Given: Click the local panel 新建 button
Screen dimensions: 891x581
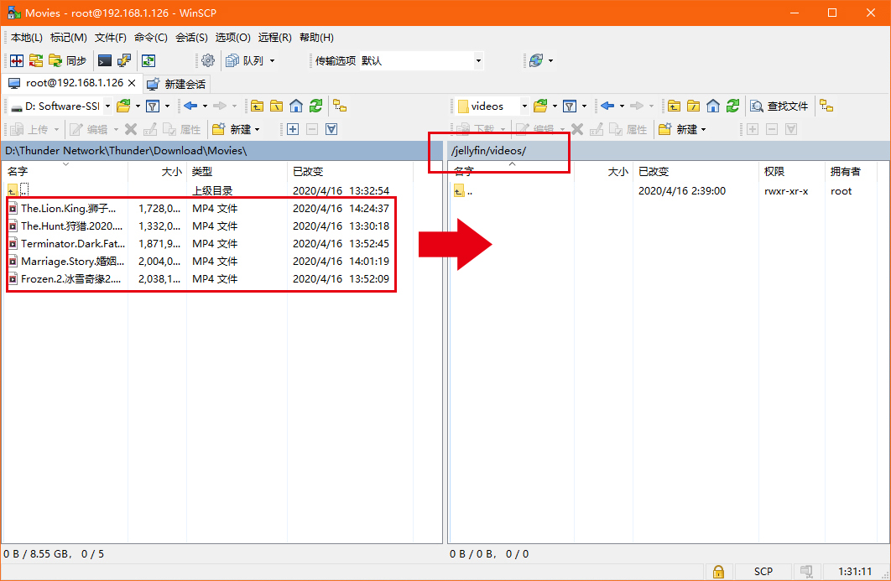Looking at the screenshot, I should click(x=232, y=129).
